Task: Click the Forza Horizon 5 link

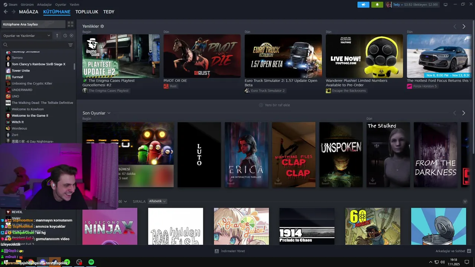Action: click(422, 86)
